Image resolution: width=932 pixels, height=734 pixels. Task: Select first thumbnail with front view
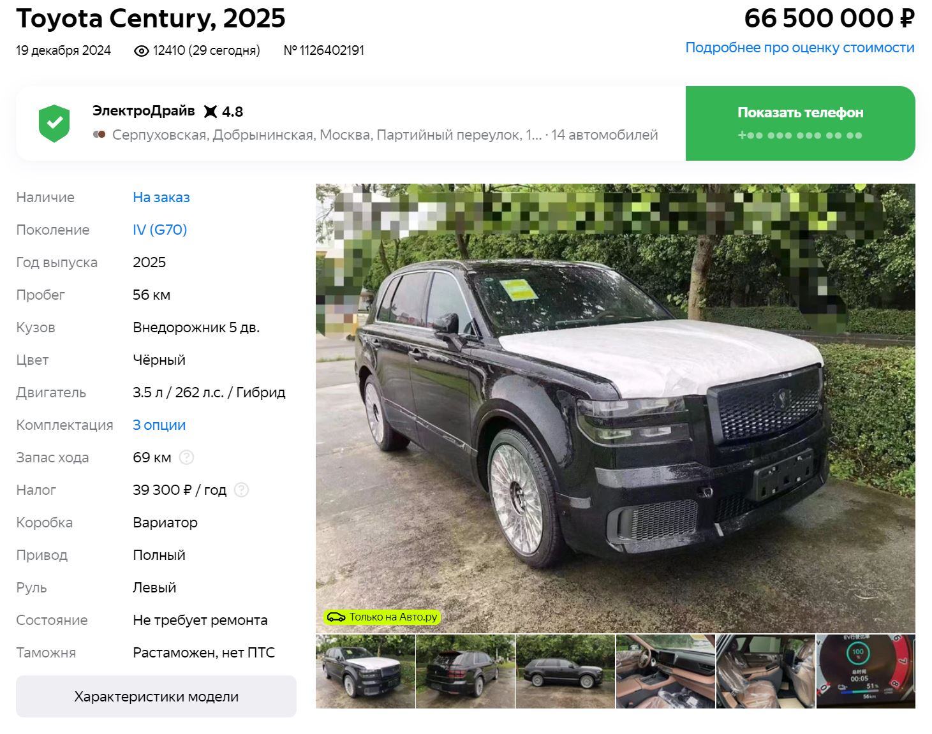366,672
